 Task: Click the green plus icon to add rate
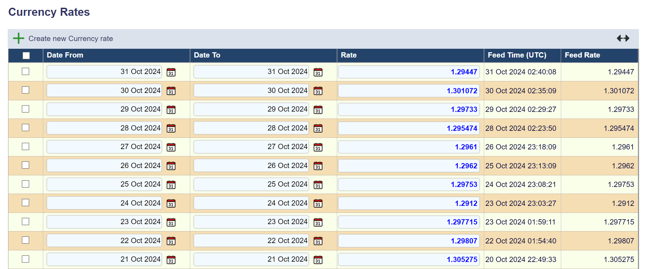(x=18, y=38)
